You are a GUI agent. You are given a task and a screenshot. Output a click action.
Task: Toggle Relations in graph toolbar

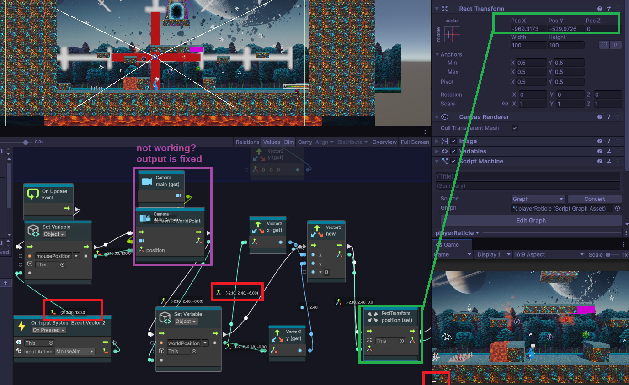[x=247, y=142]
